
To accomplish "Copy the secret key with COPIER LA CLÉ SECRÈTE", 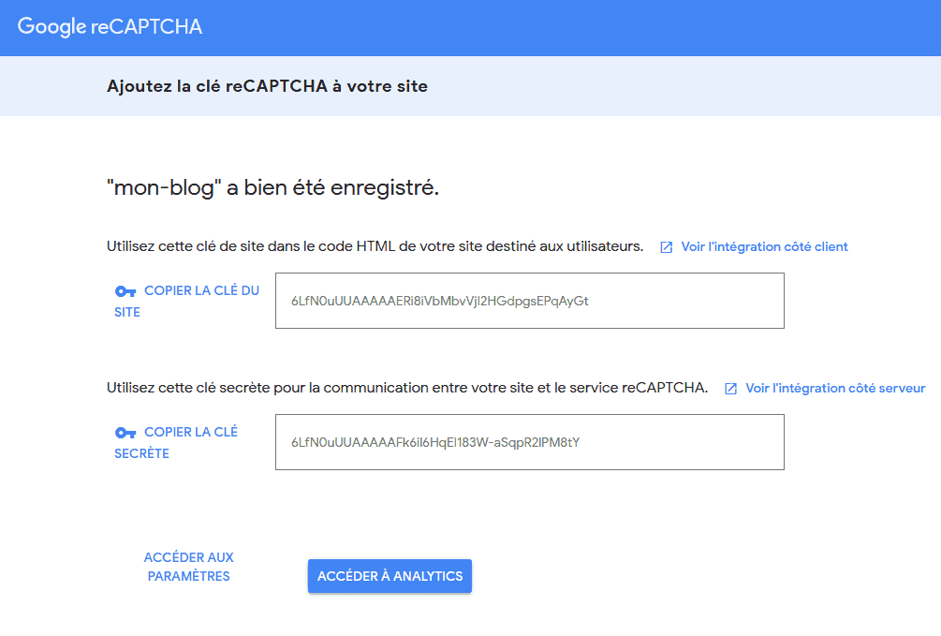I will coord(176,443).
